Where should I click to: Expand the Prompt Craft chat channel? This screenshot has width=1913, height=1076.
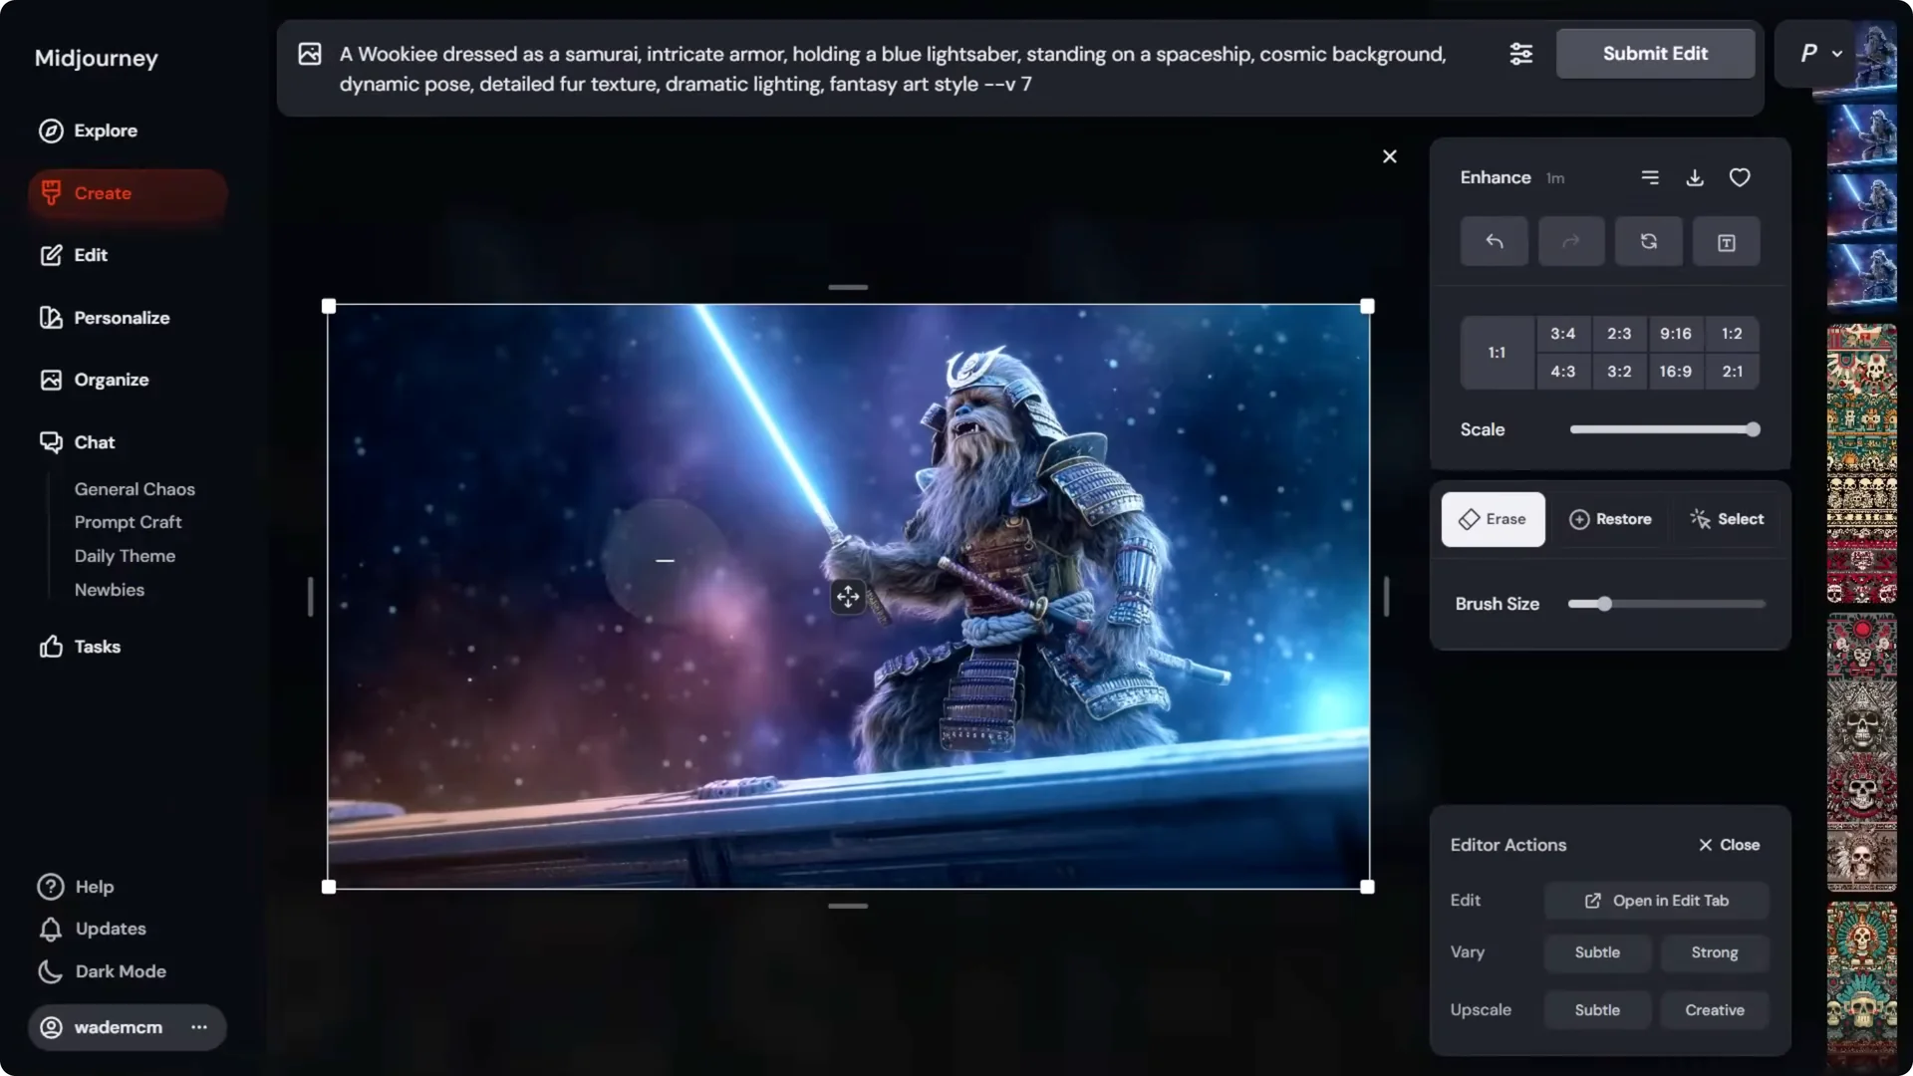click(x=128, y=522)
